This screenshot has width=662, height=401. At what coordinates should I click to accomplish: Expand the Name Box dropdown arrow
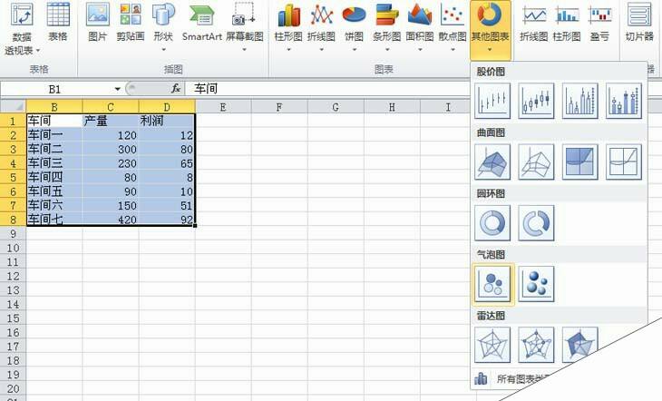tap(117, 89)
